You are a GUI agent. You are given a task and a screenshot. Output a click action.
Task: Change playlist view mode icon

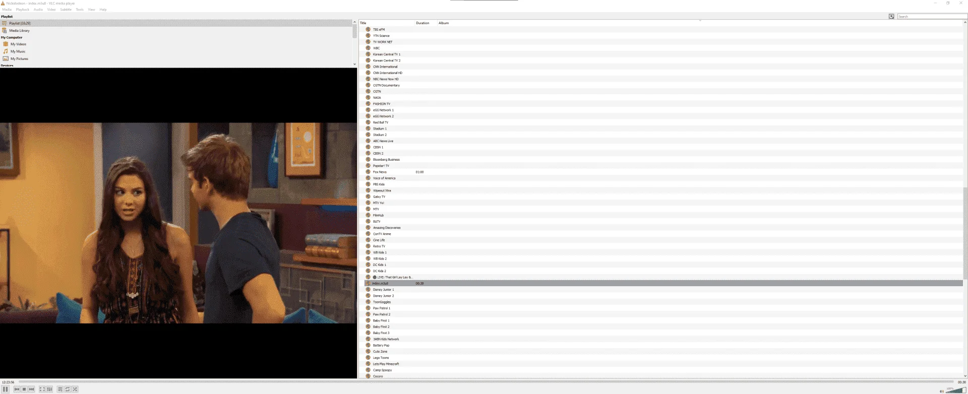(891, 17)
